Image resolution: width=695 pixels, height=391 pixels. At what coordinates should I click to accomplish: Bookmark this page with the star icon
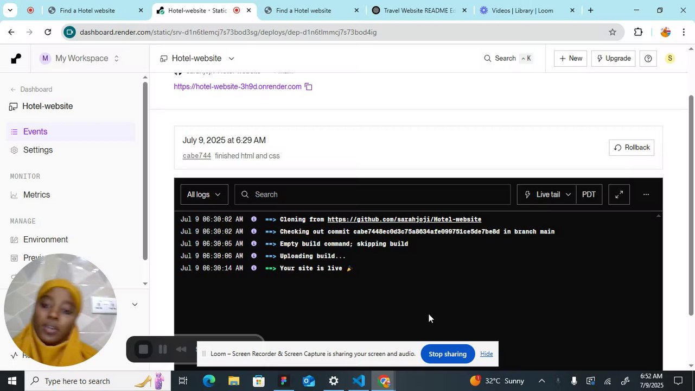613,32
